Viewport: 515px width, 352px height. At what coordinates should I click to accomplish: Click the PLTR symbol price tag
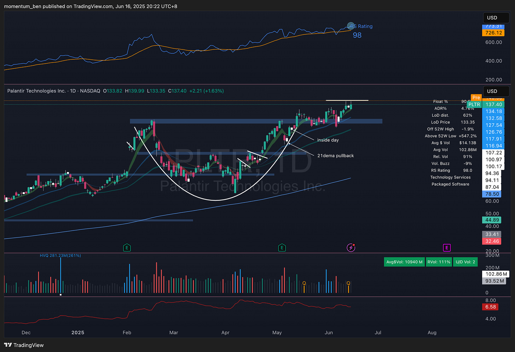[474, 105]
